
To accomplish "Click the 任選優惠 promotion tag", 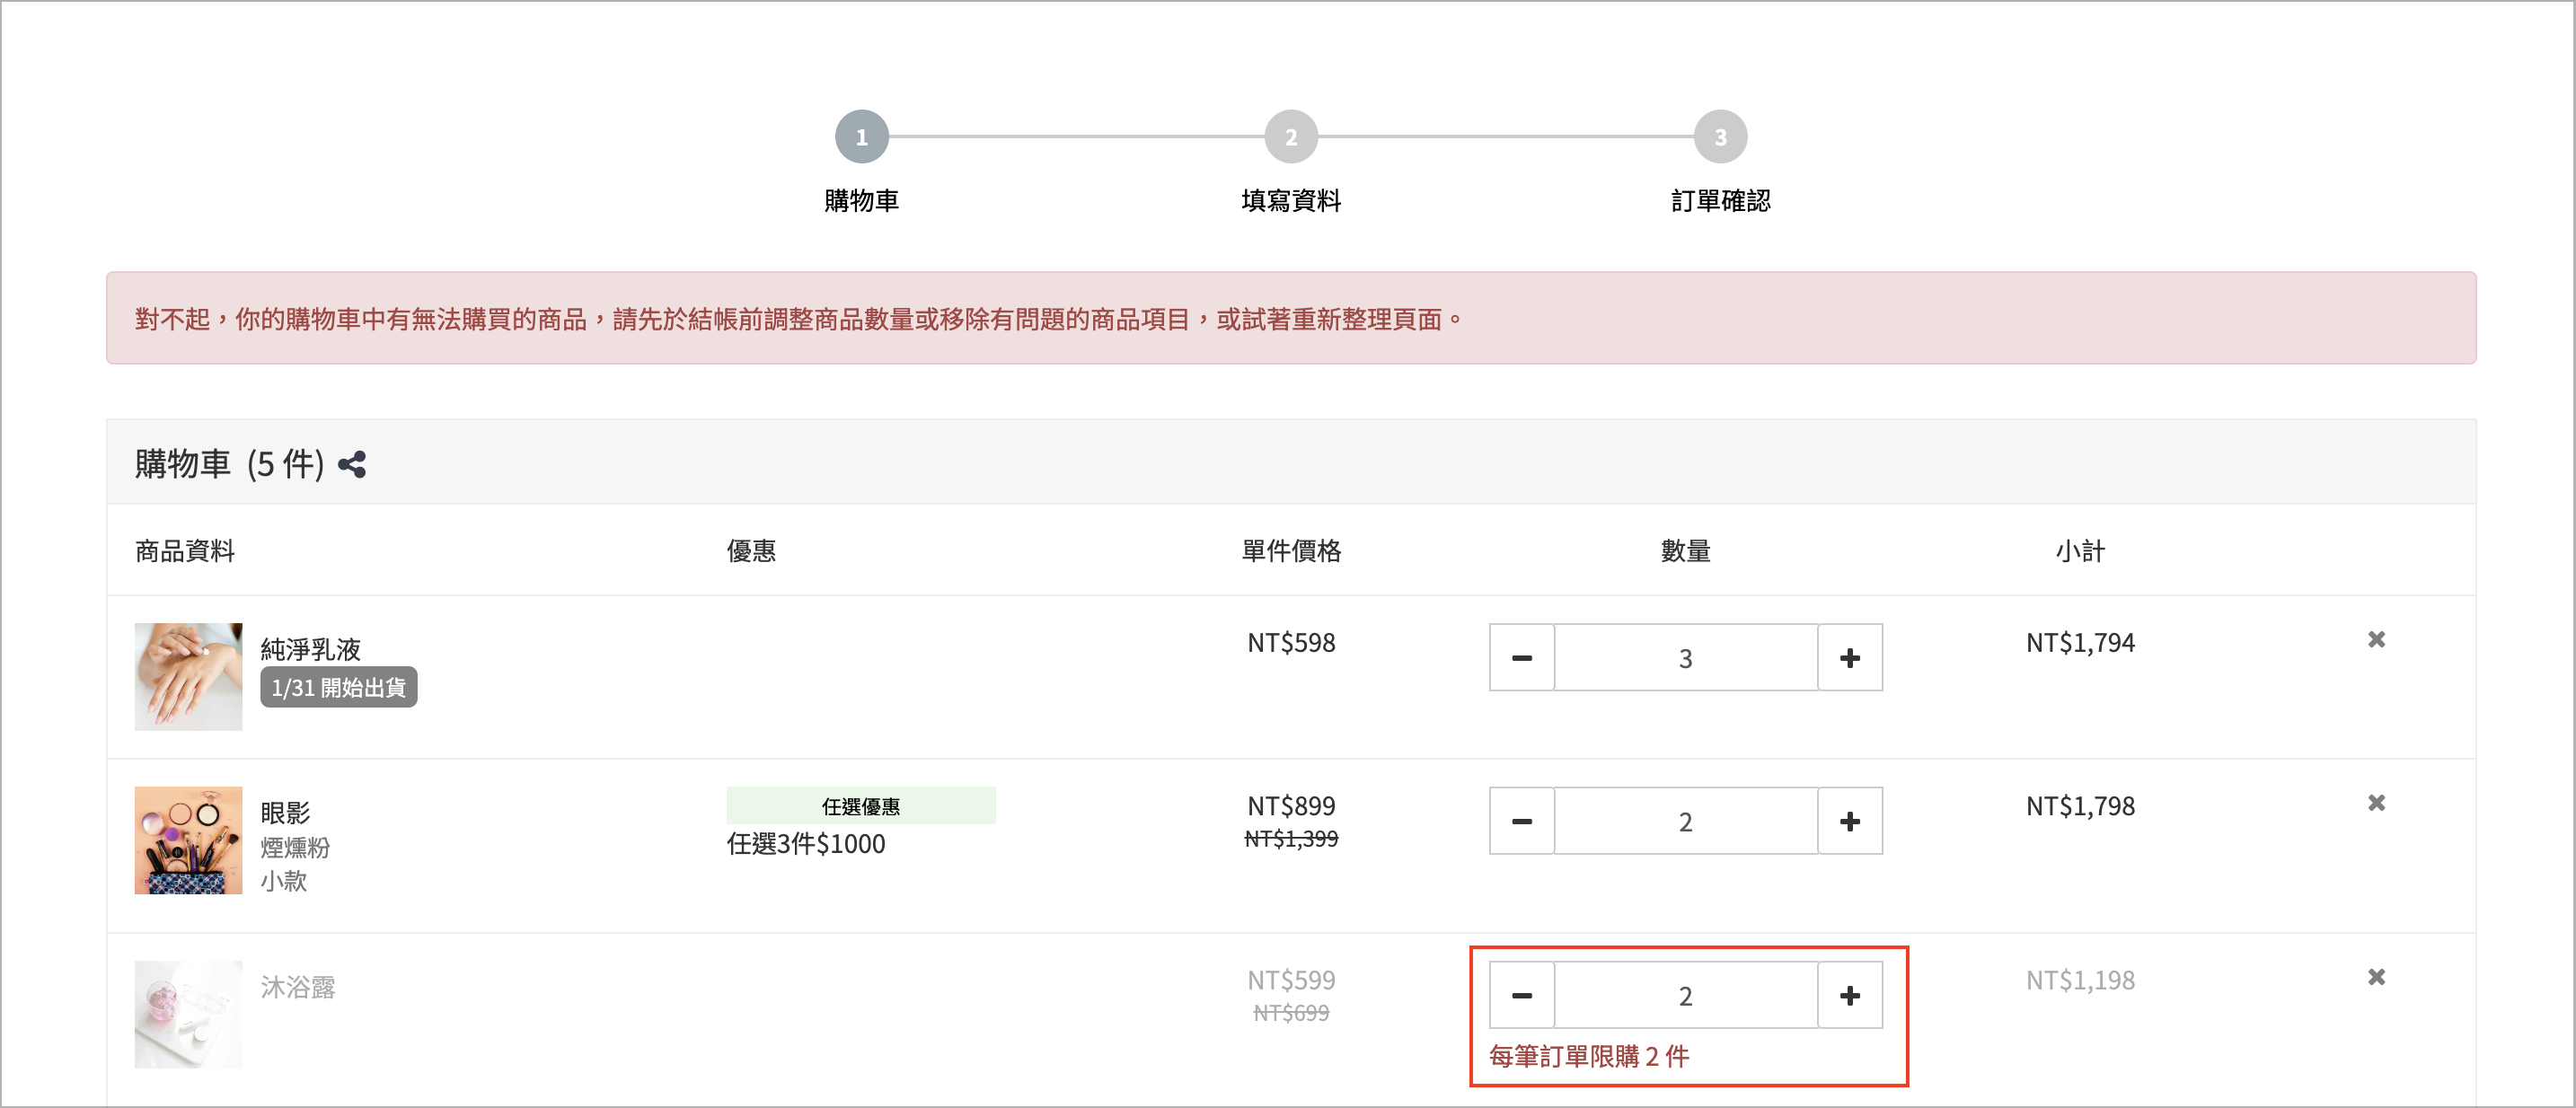I will (860, 806).
